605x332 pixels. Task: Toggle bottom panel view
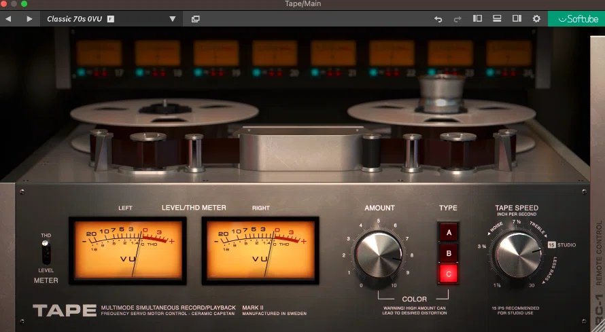pyautogui.click(x=497, y=18)
